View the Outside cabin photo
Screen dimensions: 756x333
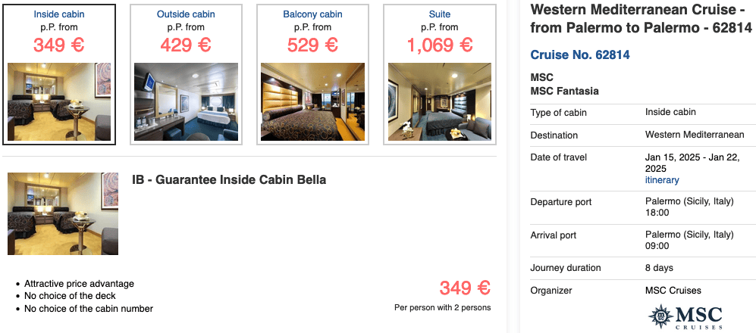185,101
